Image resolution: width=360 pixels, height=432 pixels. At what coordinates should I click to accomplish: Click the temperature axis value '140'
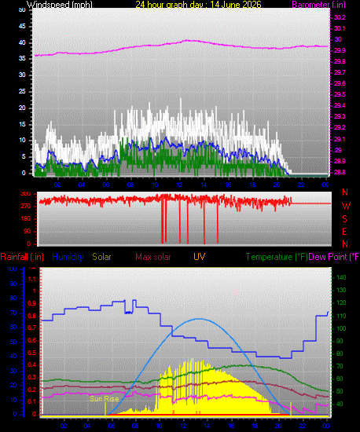342,277
